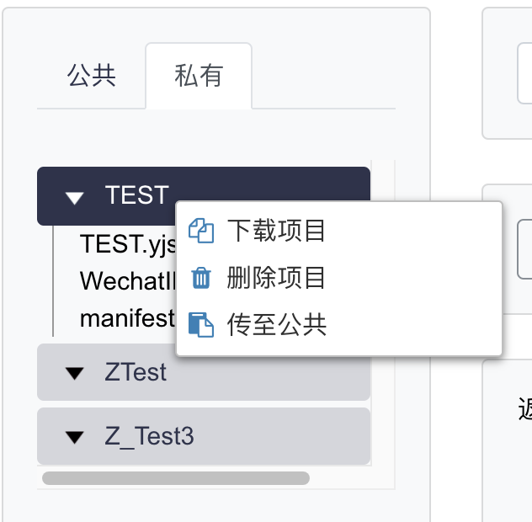Click the download project icon in context menu
The image size is (532, 522).
(x=200, y=231)
